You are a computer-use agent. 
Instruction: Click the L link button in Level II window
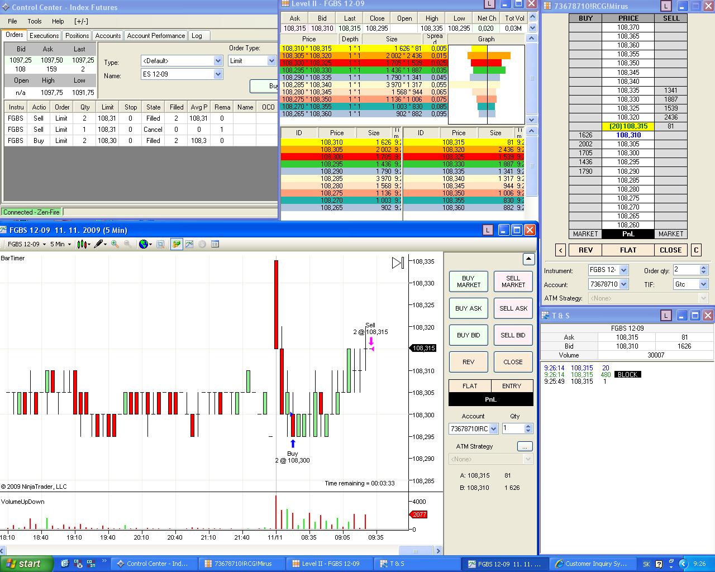tap(489, 3)
